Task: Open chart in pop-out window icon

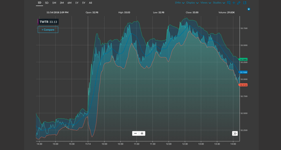Action: coord(245,3)
